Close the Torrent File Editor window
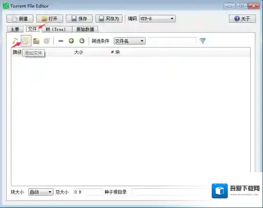This screenshot has width=263, height=208. pos(254,6)
